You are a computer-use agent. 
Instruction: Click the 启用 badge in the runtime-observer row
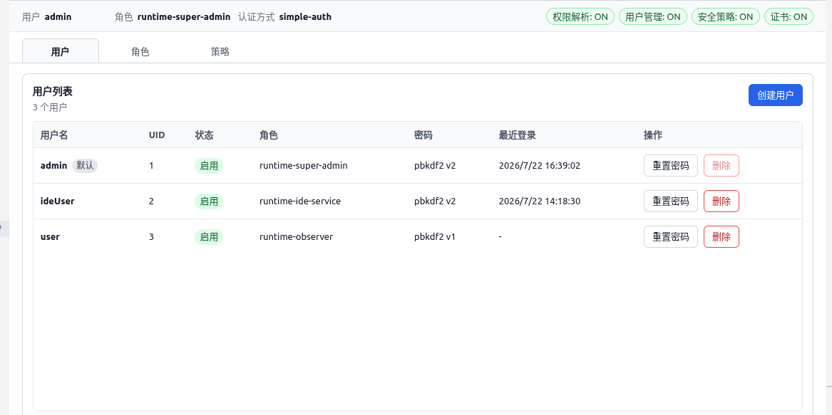coord(209,237)
